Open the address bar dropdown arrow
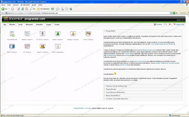The height and width of the screenshot is (117, 189). click(171, 13)
